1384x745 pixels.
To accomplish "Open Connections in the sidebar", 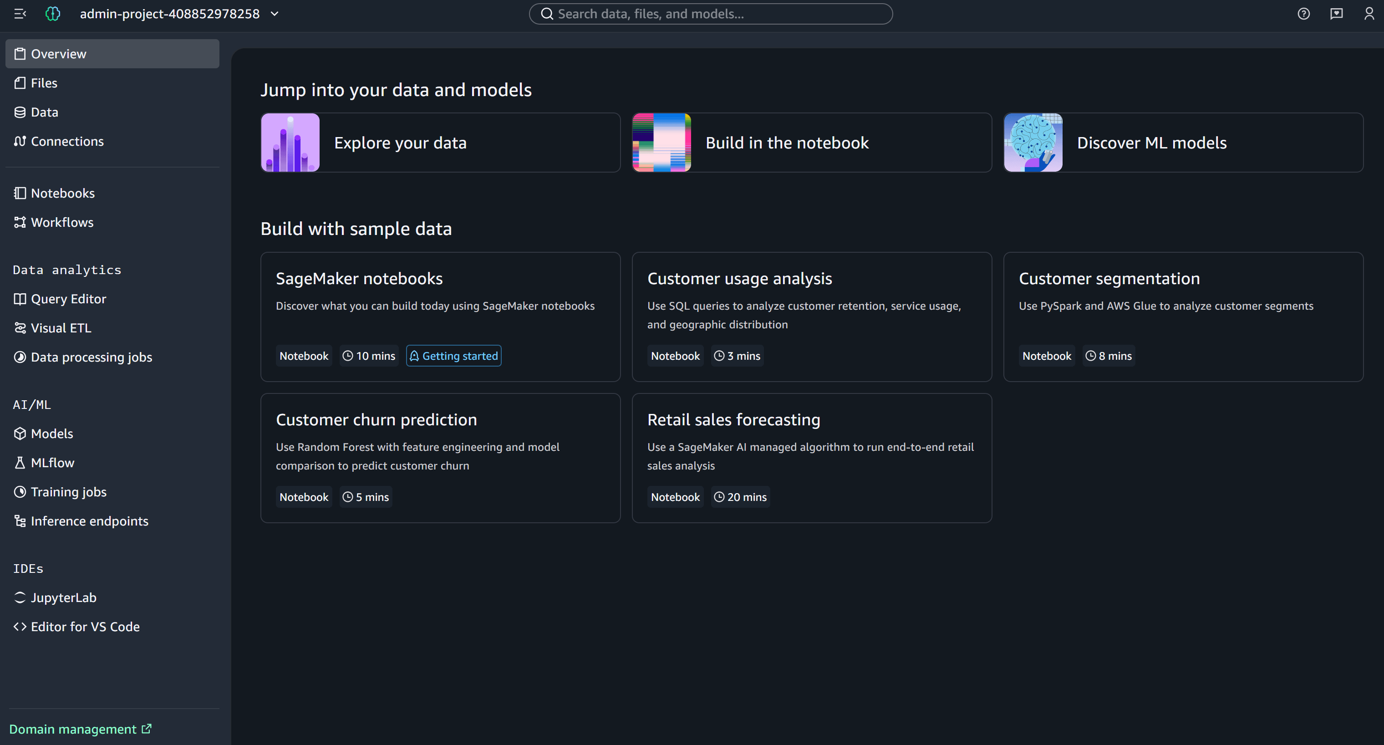I will click(112, 141).
